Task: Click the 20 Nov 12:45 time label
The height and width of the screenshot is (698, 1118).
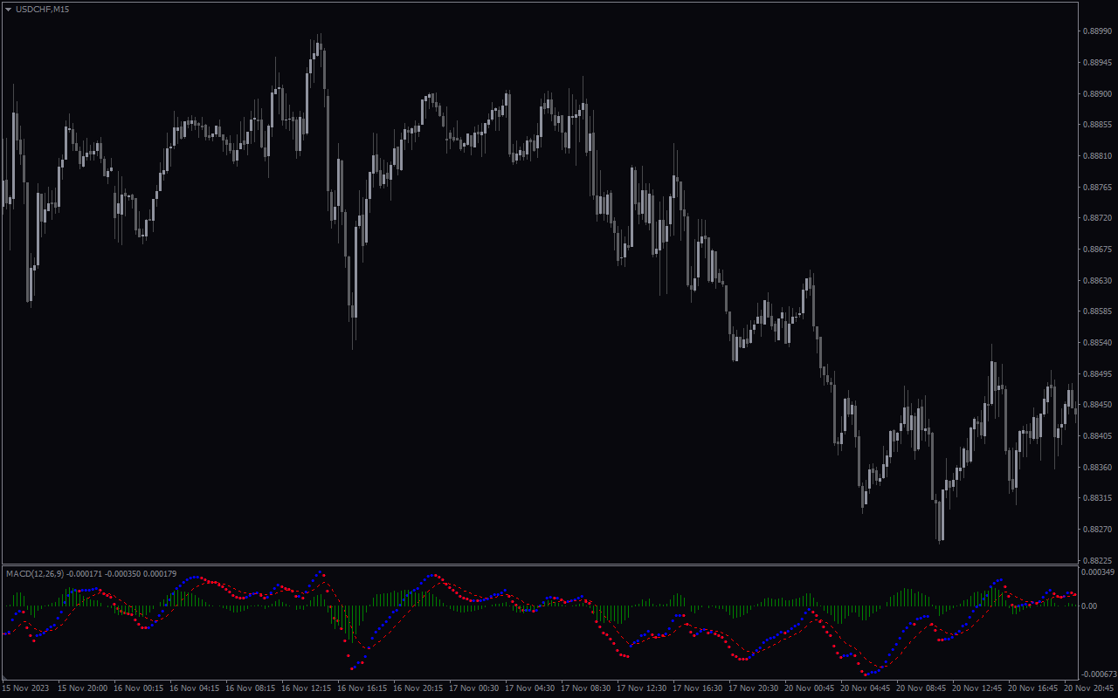Action: [977, 688]
